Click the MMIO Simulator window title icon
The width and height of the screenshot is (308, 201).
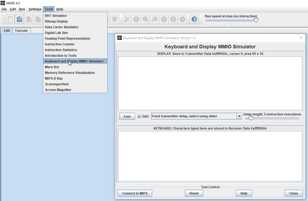(120, 38)
